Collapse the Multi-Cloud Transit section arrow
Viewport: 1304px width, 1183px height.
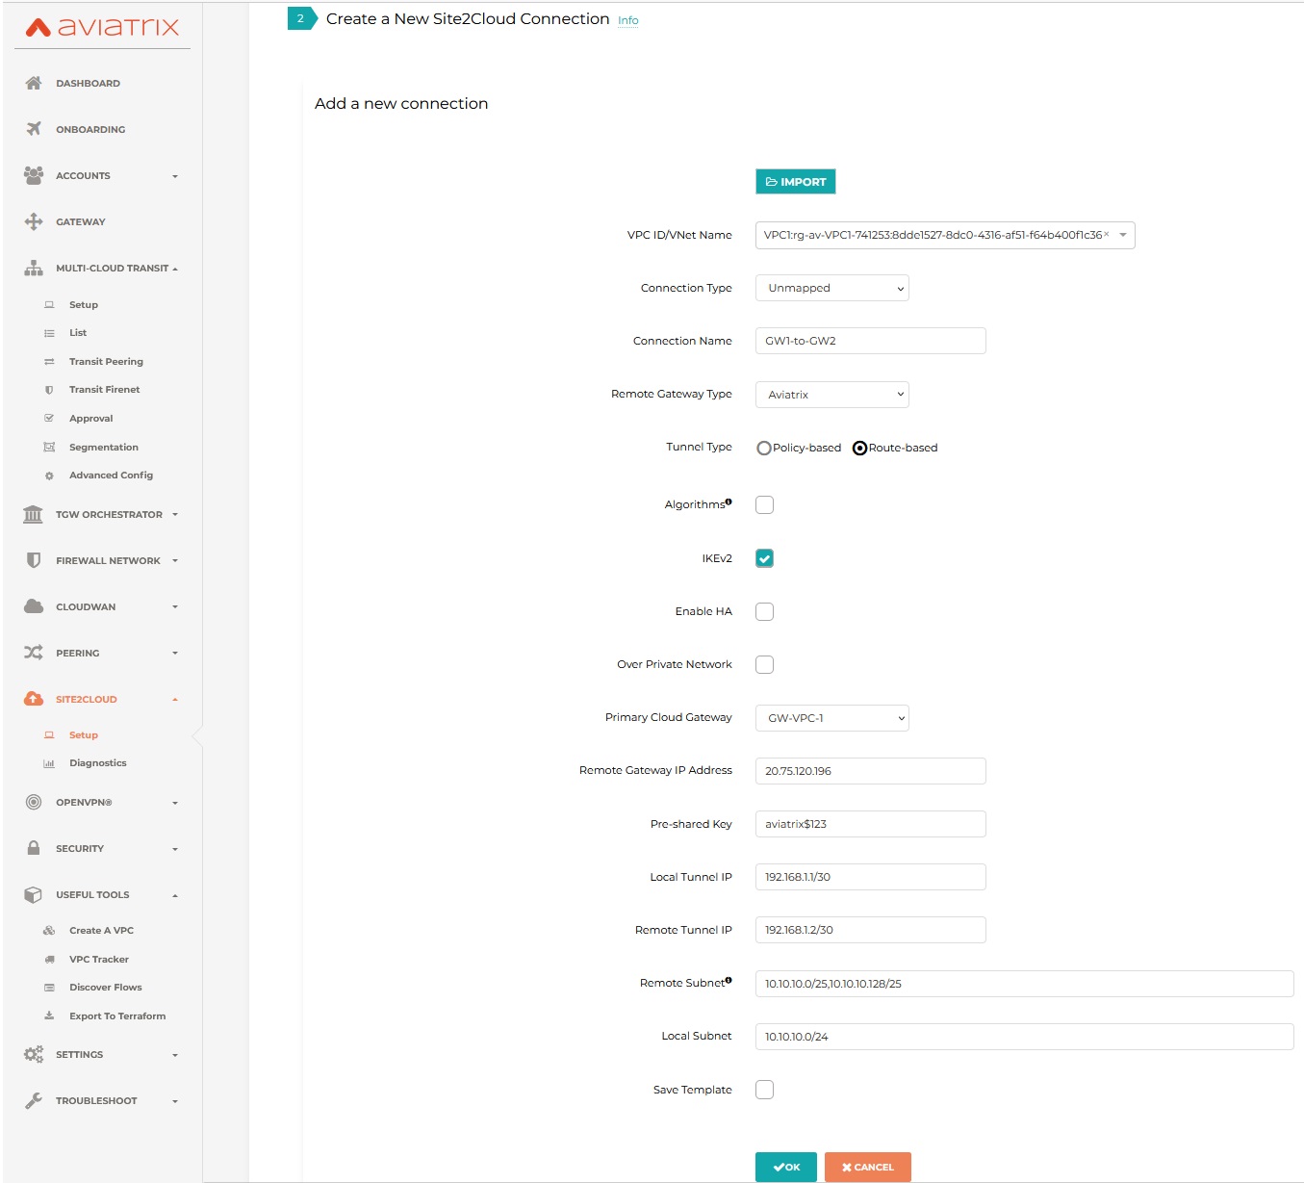point(175,269)
